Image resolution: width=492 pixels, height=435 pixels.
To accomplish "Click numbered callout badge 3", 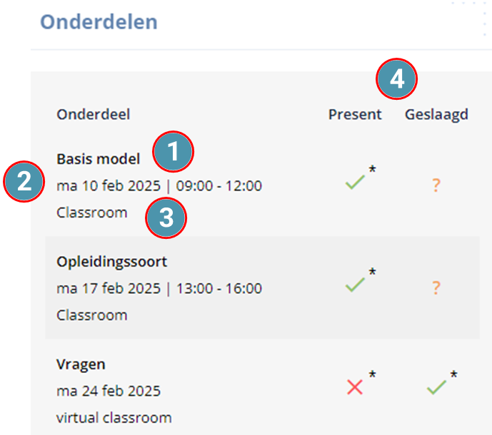I will pyautogui.click(x=166, y=217).
